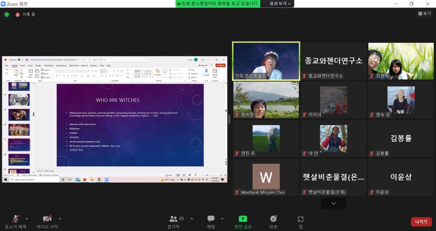The height and width of the screenshot is (231, 436).
Task: Open the 보기 view layout menu
Action: (424, 13)
